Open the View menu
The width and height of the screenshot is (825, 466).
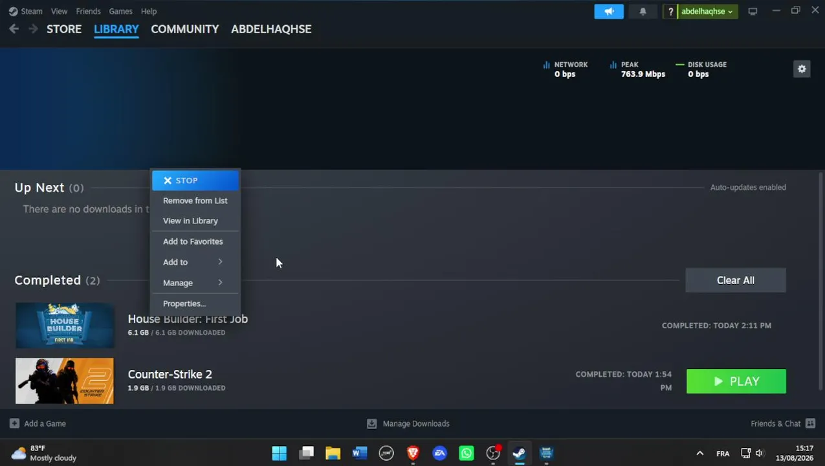click(x=59, y=11)
